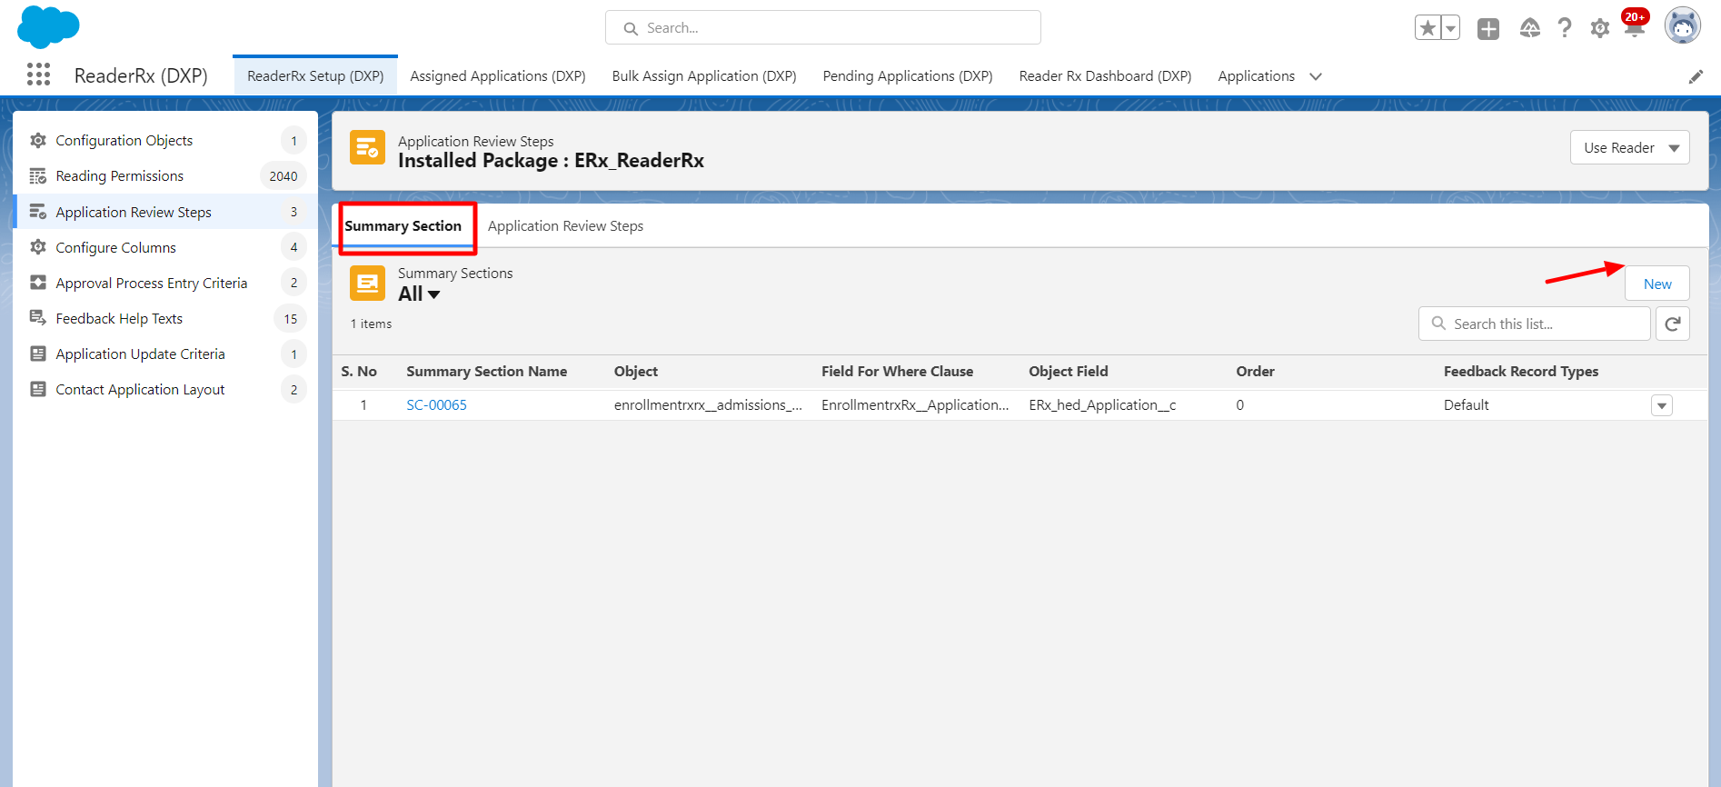Click the favorites star icon
Image resolution: width=1721 pixels, height=787 pixels.
pyautogui.click(x=1428, y=28)
